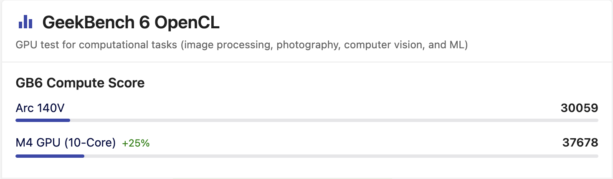This screenshot has height=179, width=613.
Task: Select the GB6 Compute Score heading
Action: pos(80,83)
